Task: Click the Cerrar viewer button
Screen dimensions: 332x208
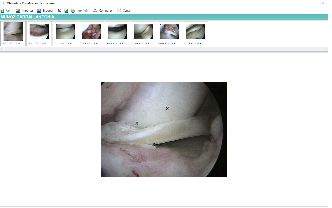Action: (124, 11)
